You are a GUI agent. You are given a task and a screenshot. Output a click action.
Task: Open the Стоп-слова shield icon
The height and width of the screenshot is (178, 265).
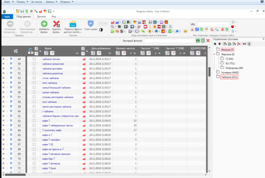[x=91, y=24]
